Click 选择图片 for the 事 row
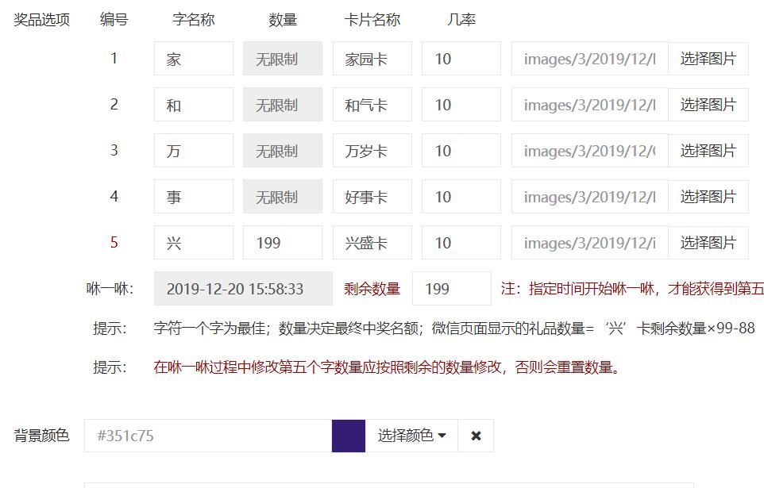The height and width of the screenshot is (488, 764). point(708,197)
